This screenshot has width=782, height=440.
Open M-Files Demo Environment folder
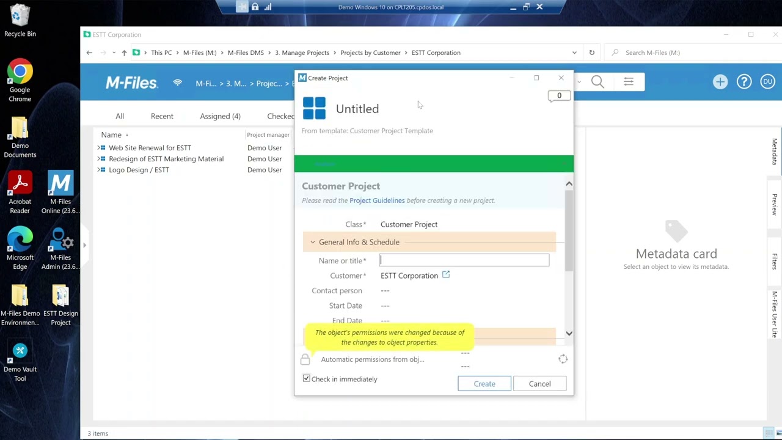(x=20, y=305)
